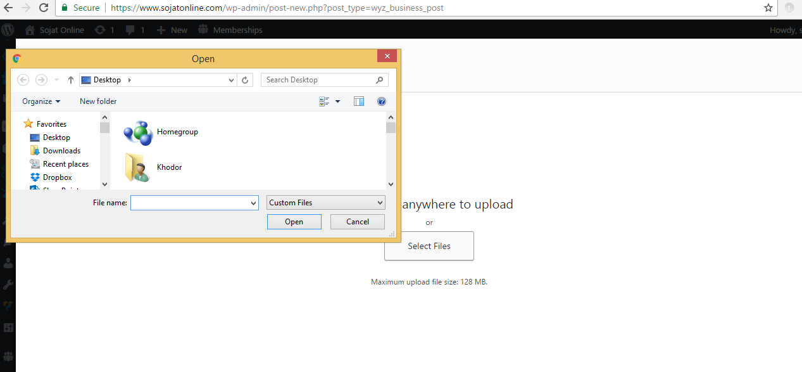Image resolution: width=802 pixels, height=372 pixels.
Task: Open updates via the circular arrows icon
Action: [x=100, y=29]
